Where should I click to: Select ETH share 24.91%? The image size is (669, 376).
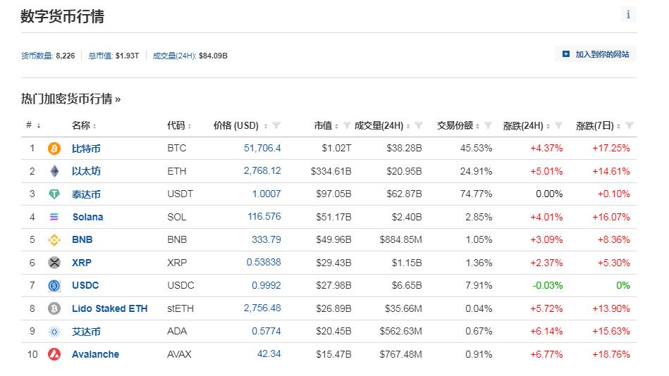point(476,171)
